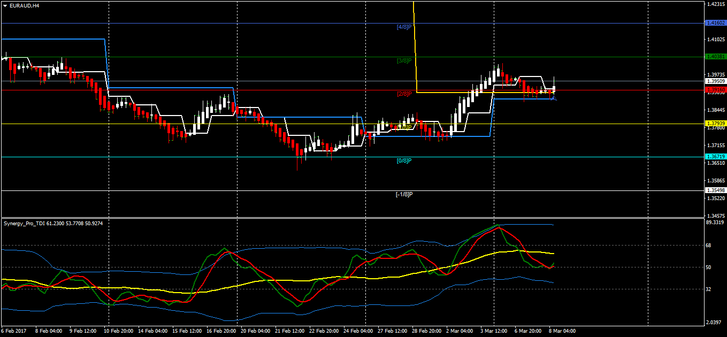Image resolution: width=727 pixels, height=337 pixels.
Task: Click the cyan 1.36719 price tag
Action: tap(716, 156)
